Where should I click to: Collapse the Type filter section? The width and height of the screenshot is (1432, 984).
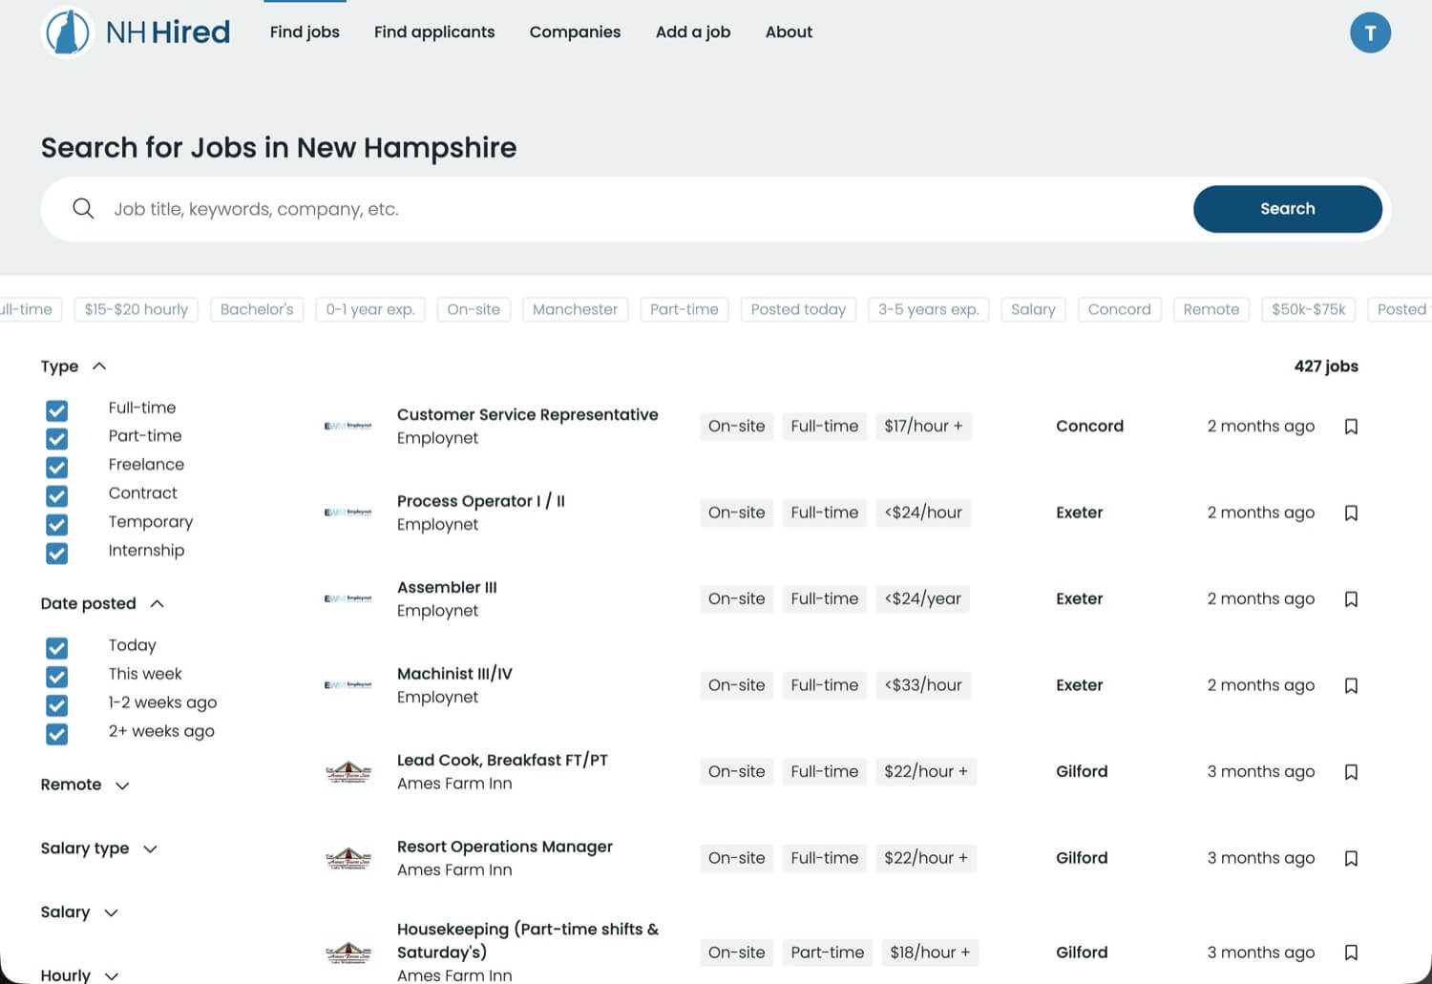(74, 366)
